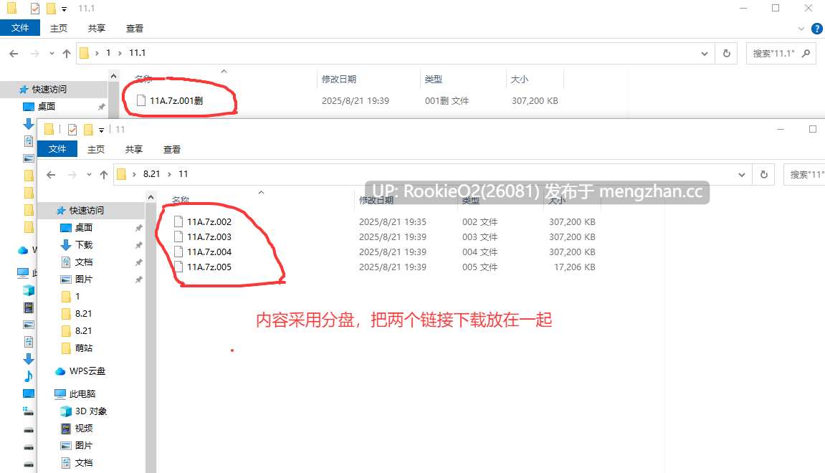Sort by 类型 column in the 11.1 window
This screenshot has width=825, height=473.
[x=434, y=79]
